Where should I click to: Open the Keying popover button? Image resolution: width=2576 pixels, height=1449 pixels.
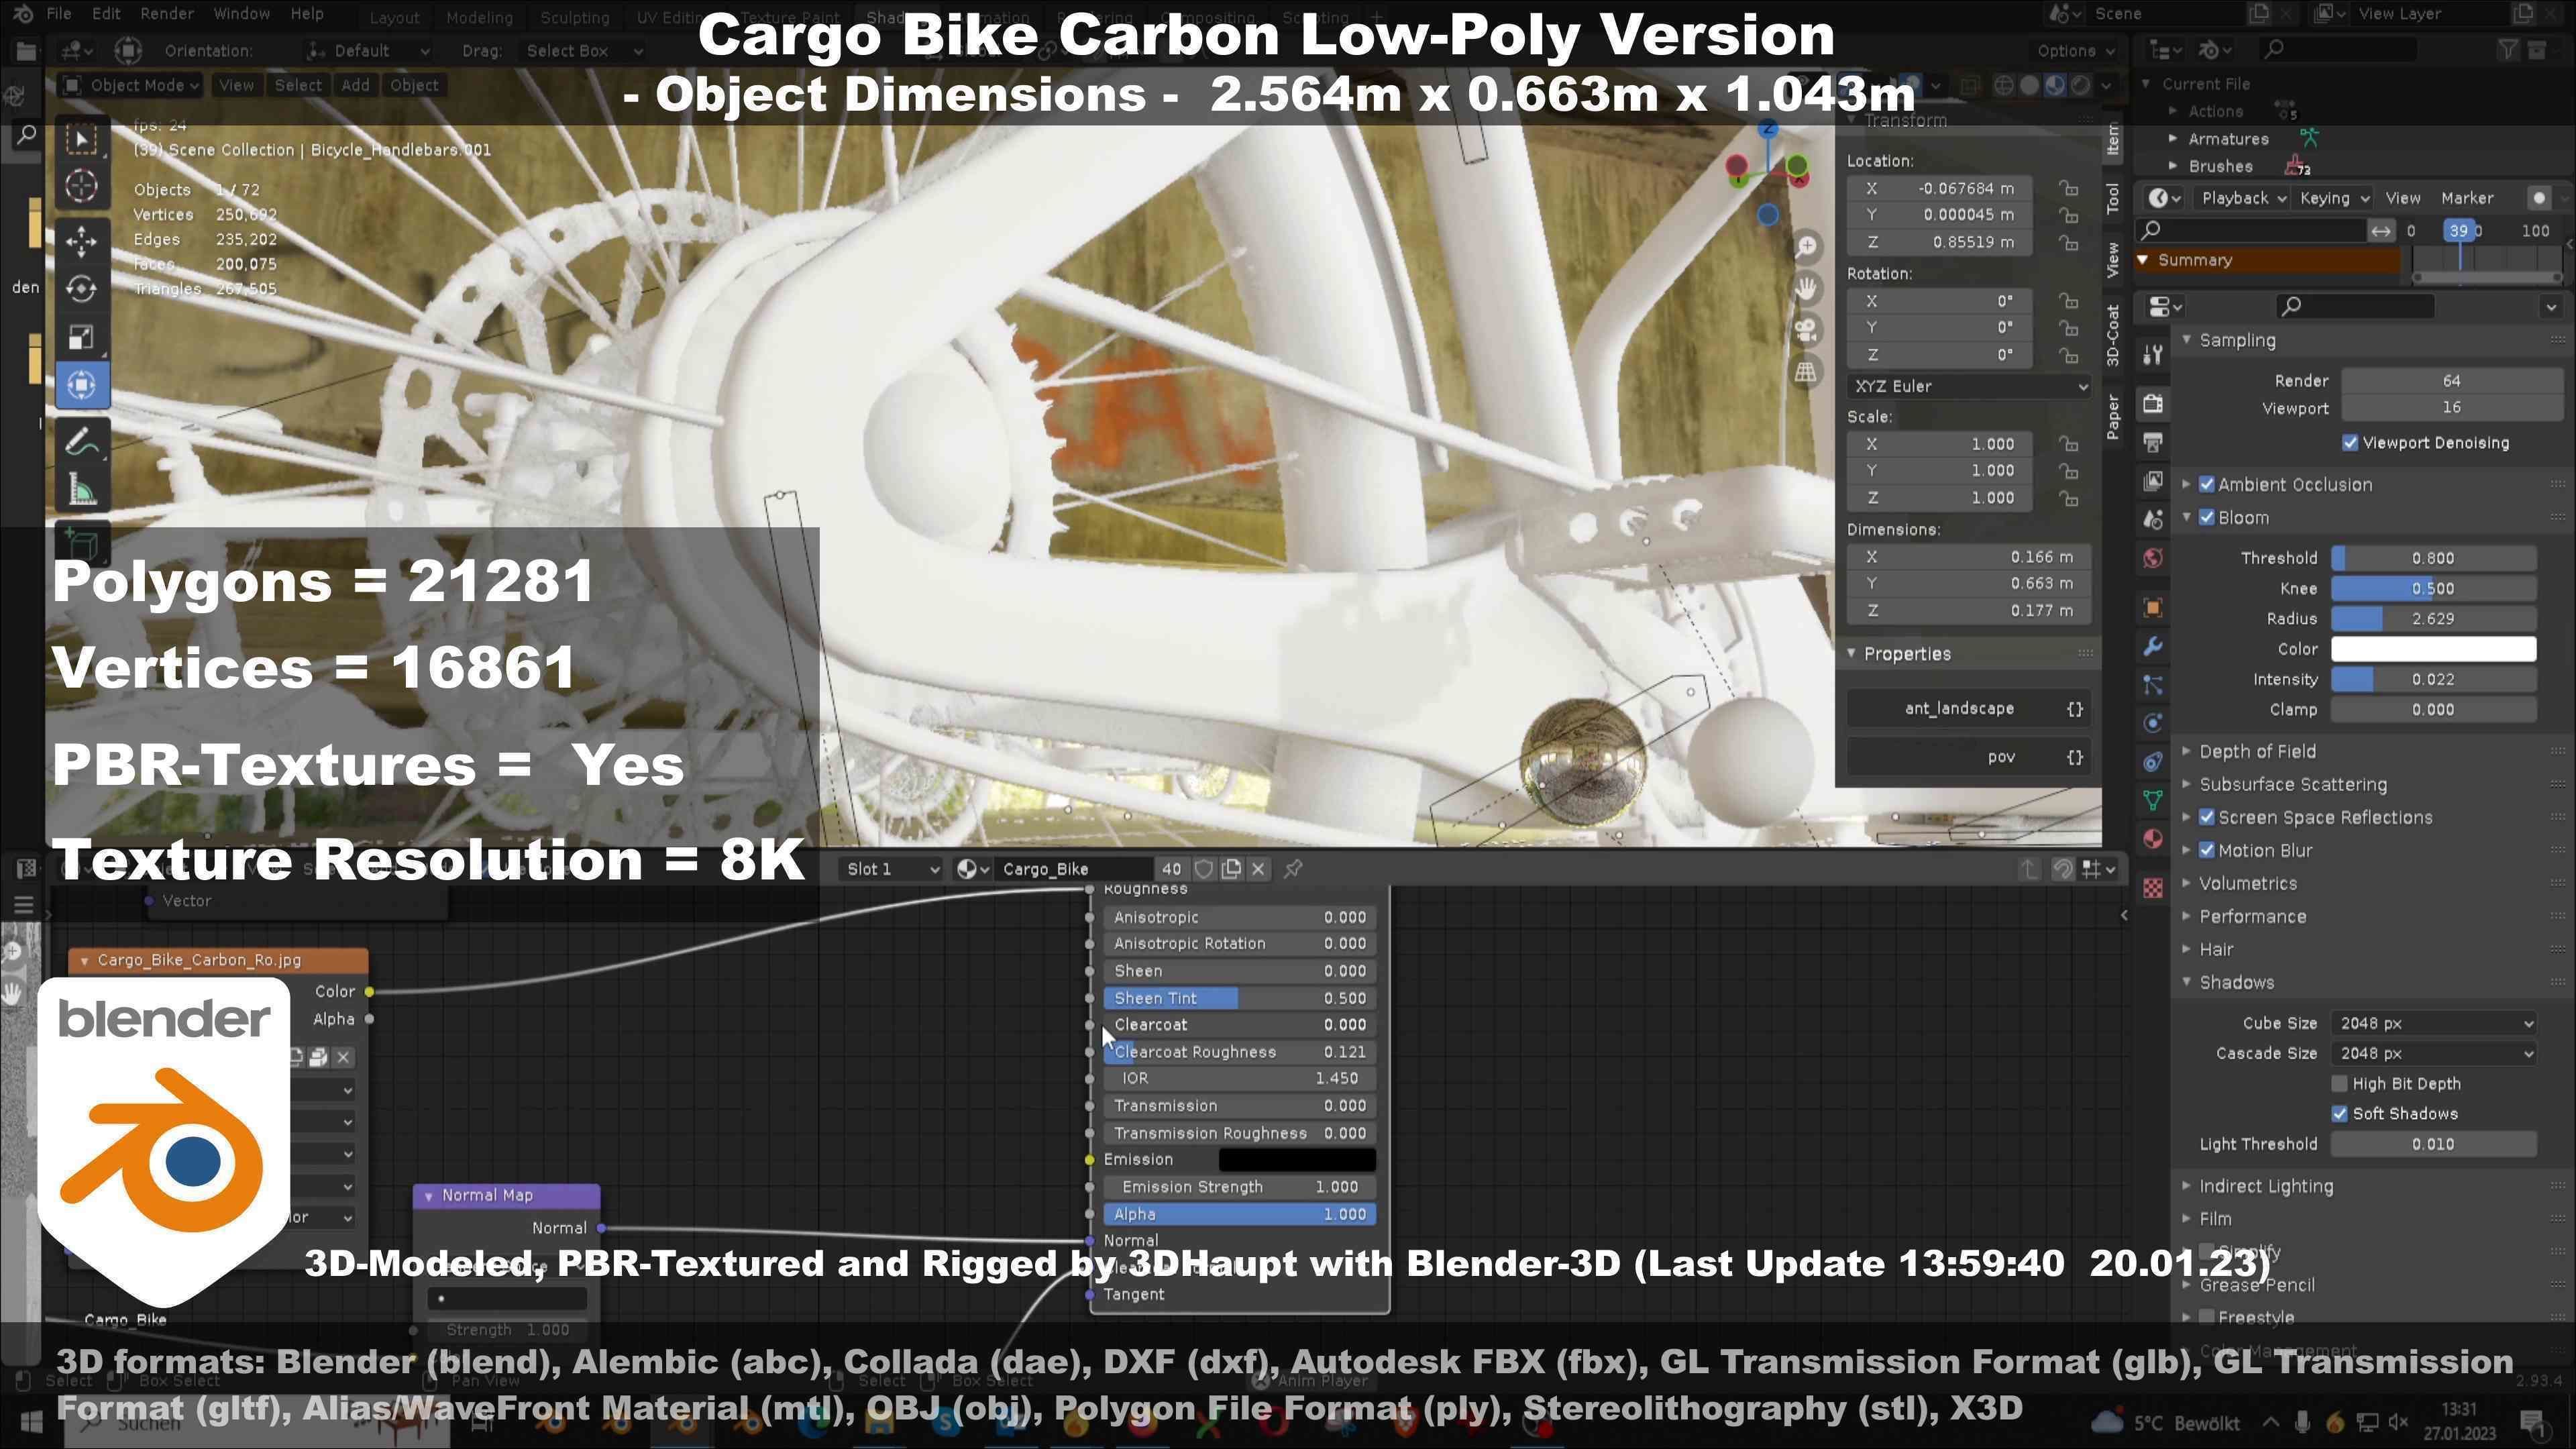point(2333,198)
